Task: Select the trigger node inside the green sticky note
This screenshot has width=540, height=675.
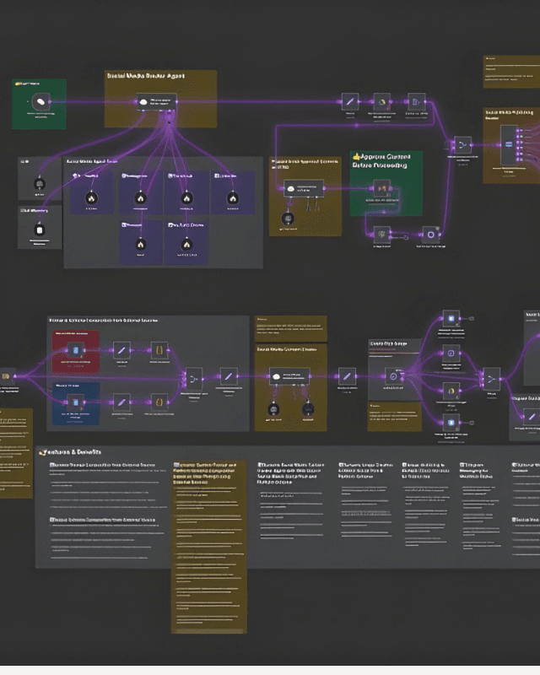Action: [38, 102]
